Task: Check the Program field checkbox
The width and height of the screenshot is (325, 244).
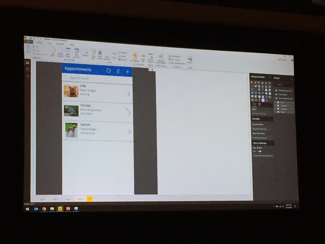Action: [278, 109]
